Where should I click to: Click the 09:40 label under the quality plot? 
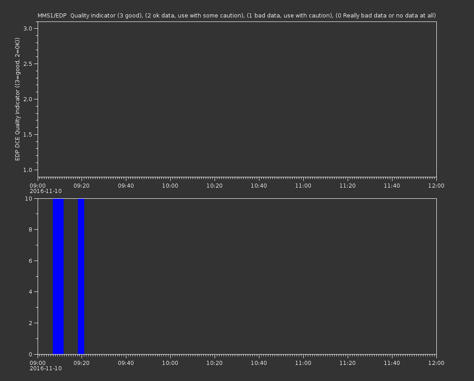(x=126, y=185)
